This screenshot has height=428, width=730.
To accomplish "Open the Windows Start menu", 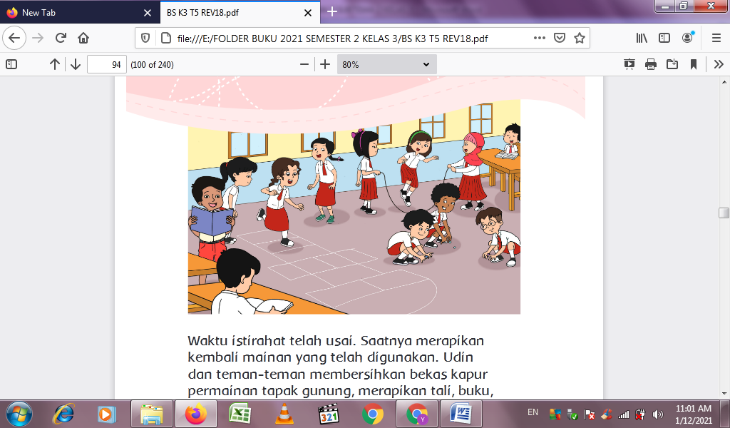I will [x=19, y=414].
